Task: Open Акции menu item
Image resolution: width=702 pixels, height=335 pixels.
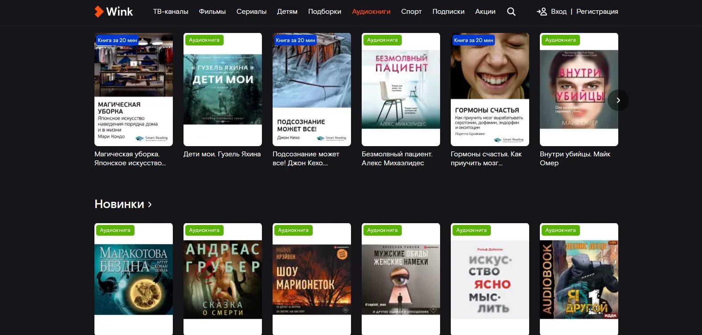Action: [485, 12]
